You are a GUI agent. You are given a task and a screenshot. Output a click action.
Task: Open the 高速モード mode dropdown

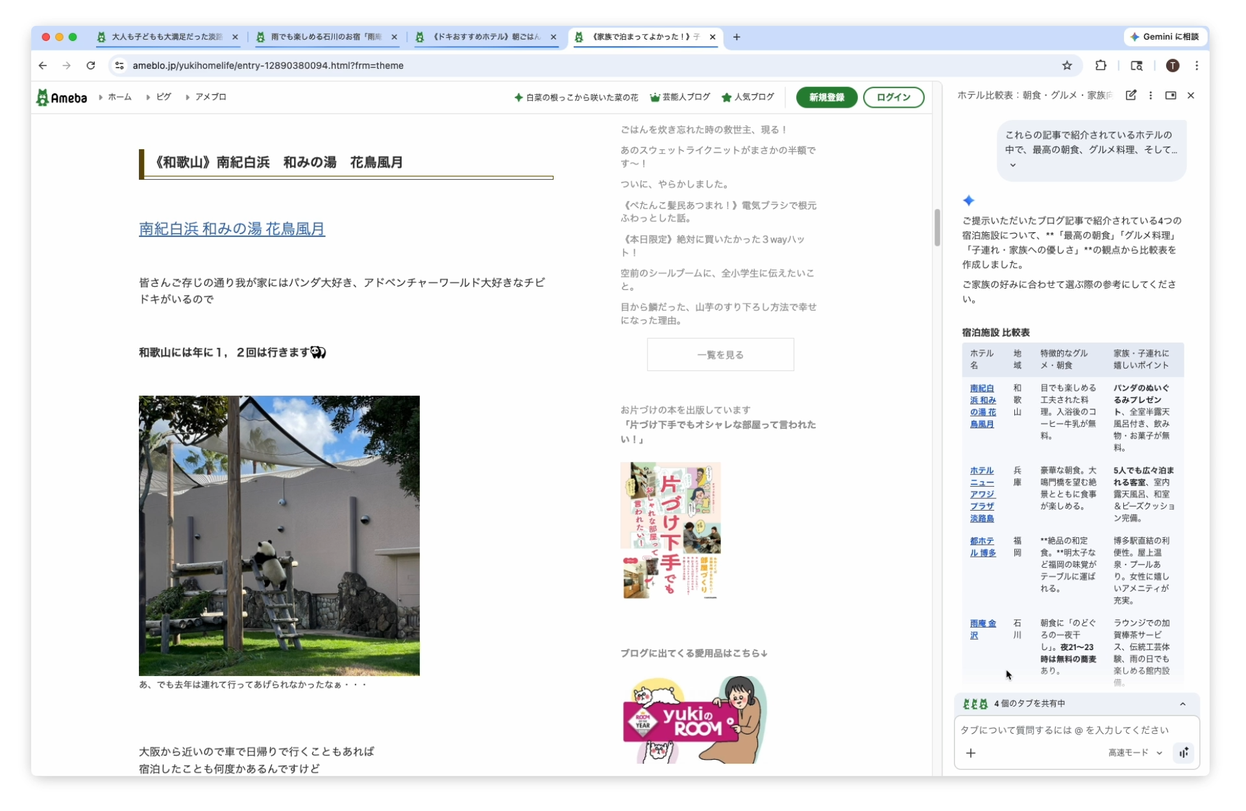point(1132,753)
